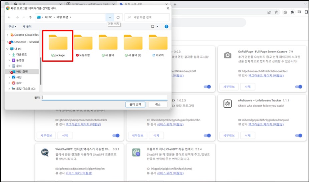Open WebChatGPT 서비스 워커 link
309x182 pixels.
[x=79, y=173]
